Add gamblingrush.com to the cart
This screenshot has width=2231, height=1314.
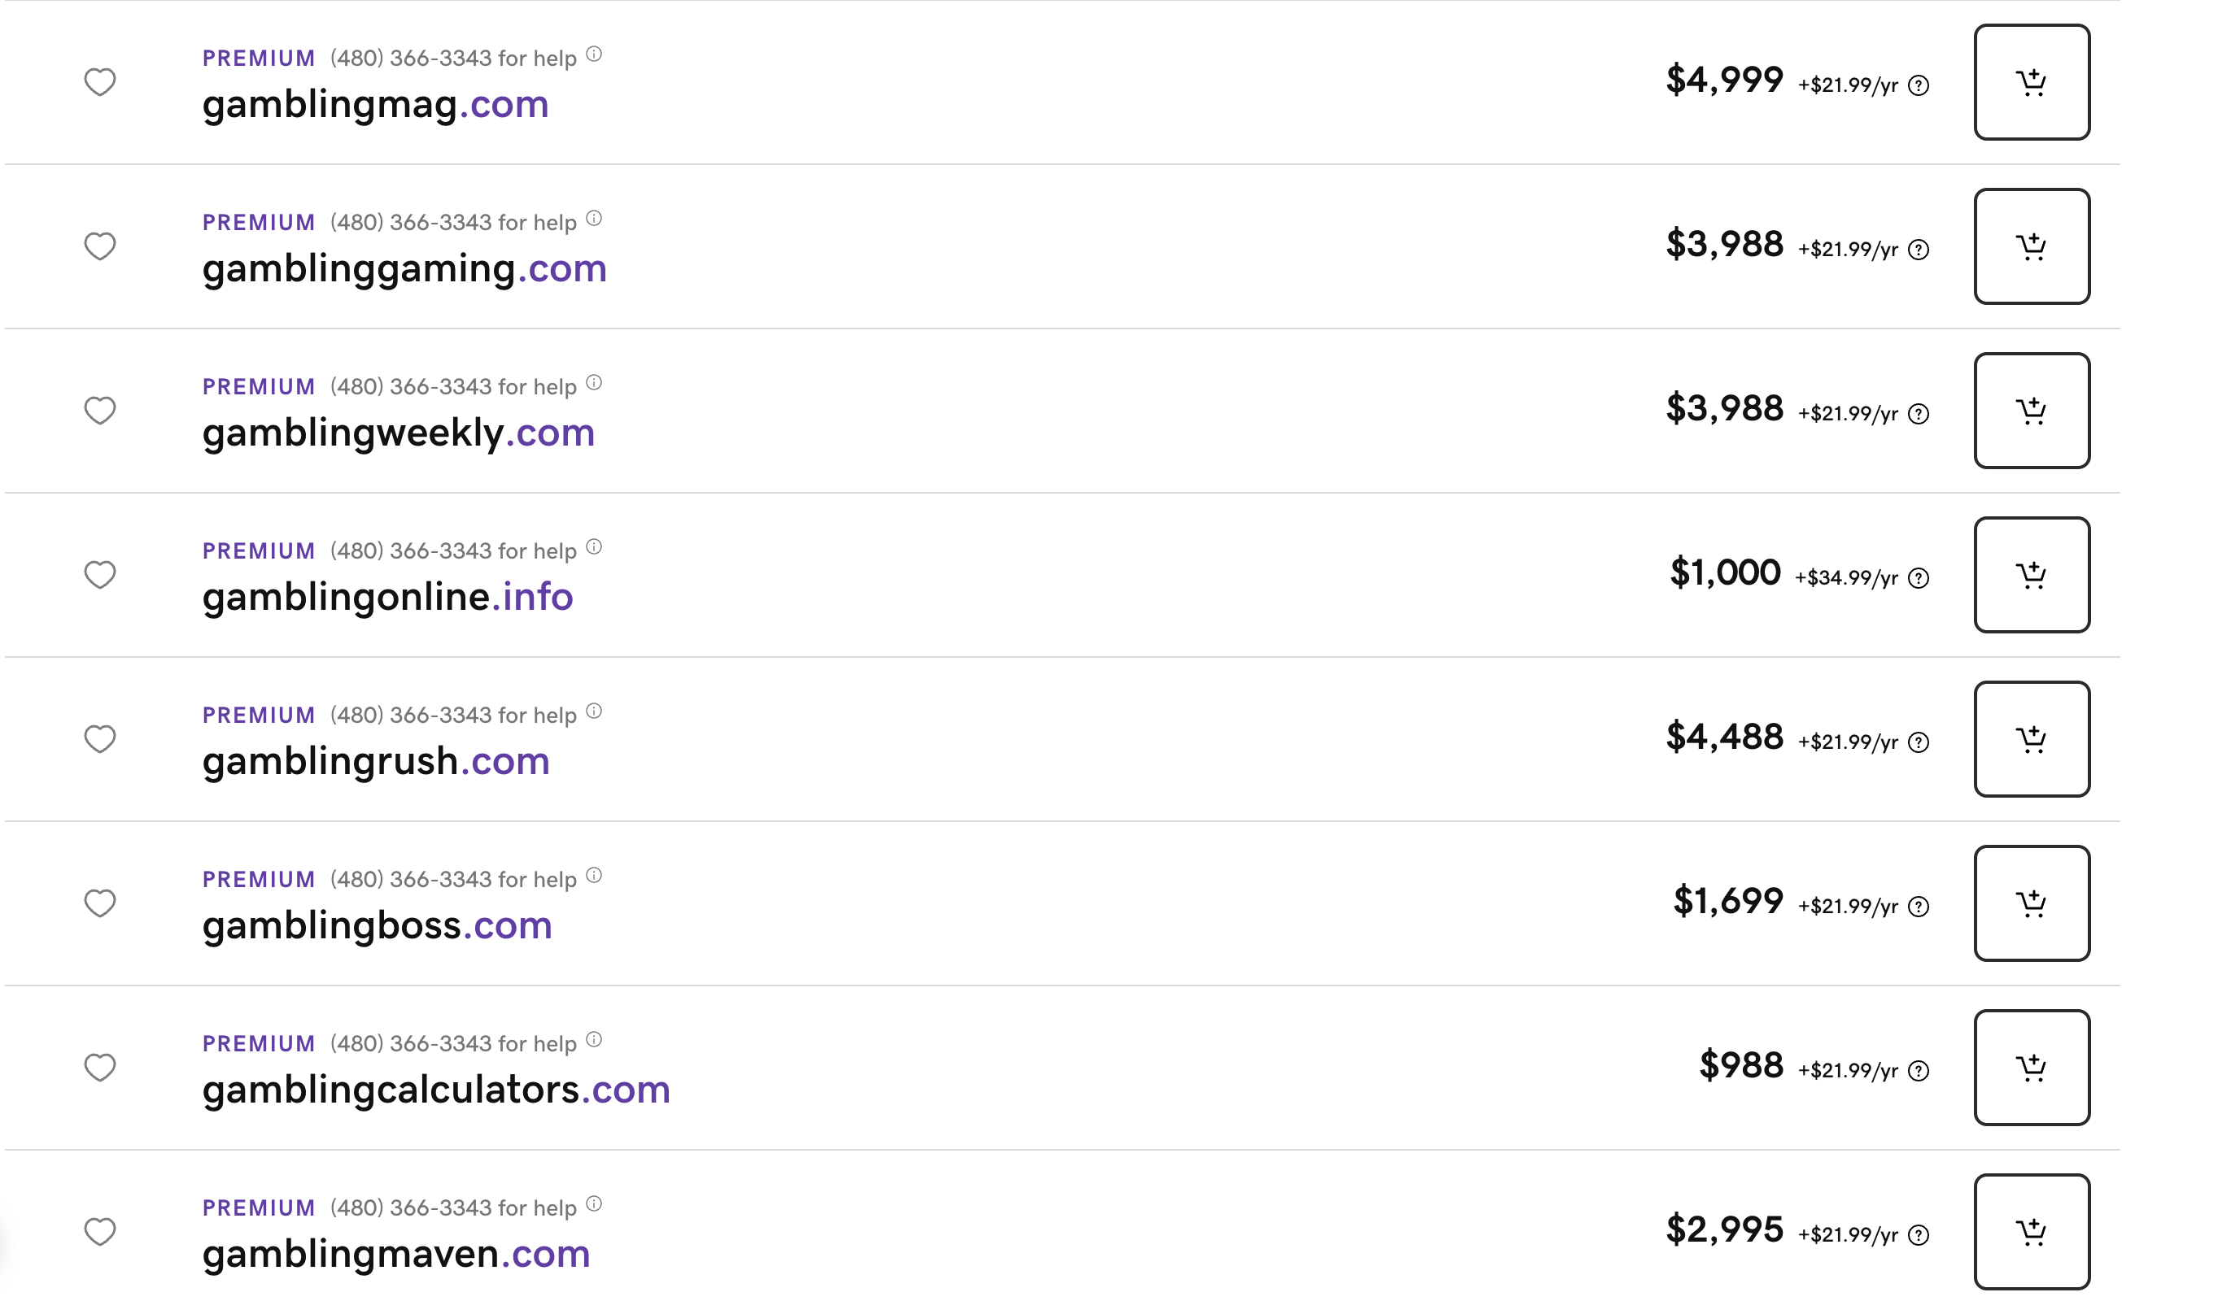2031,739
